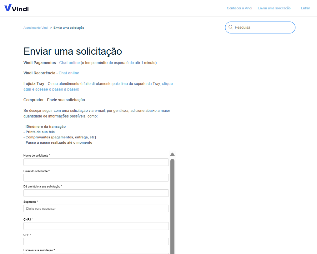The image size is (317, 254).
Task: Follow the 'clique aqui' Tray support link
Action: 167,84
